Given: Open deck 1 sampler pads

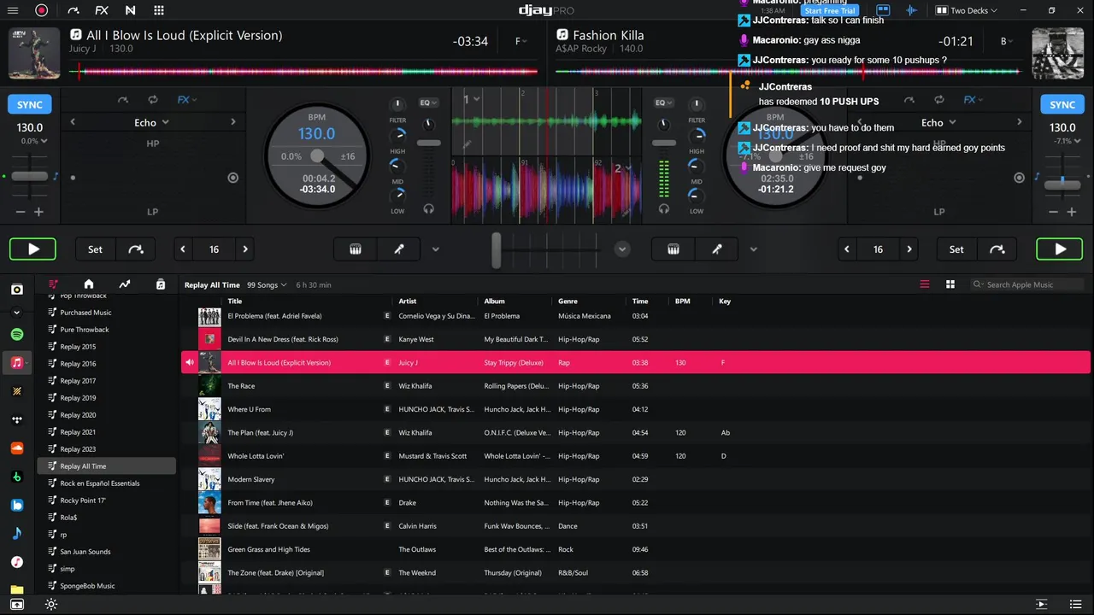Looking at the screenshot, I should pos(356,249).
